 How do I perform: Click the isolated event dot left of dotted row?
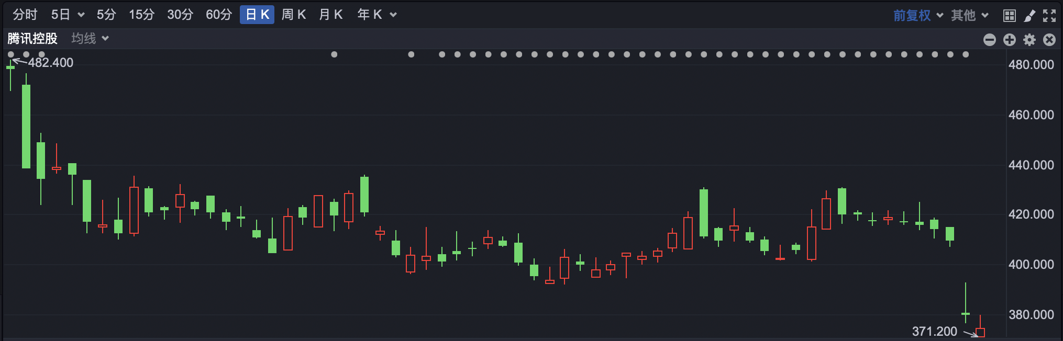[334, 54]
